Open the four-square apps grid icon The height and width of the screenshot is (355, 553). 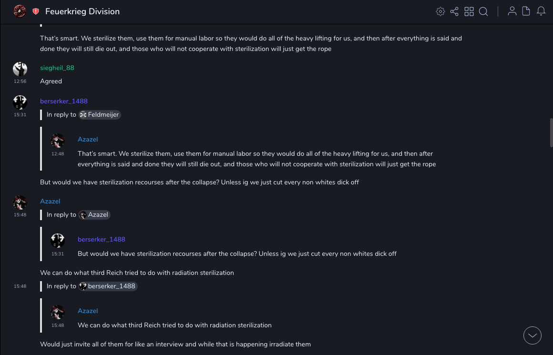(x=469, y=11)
